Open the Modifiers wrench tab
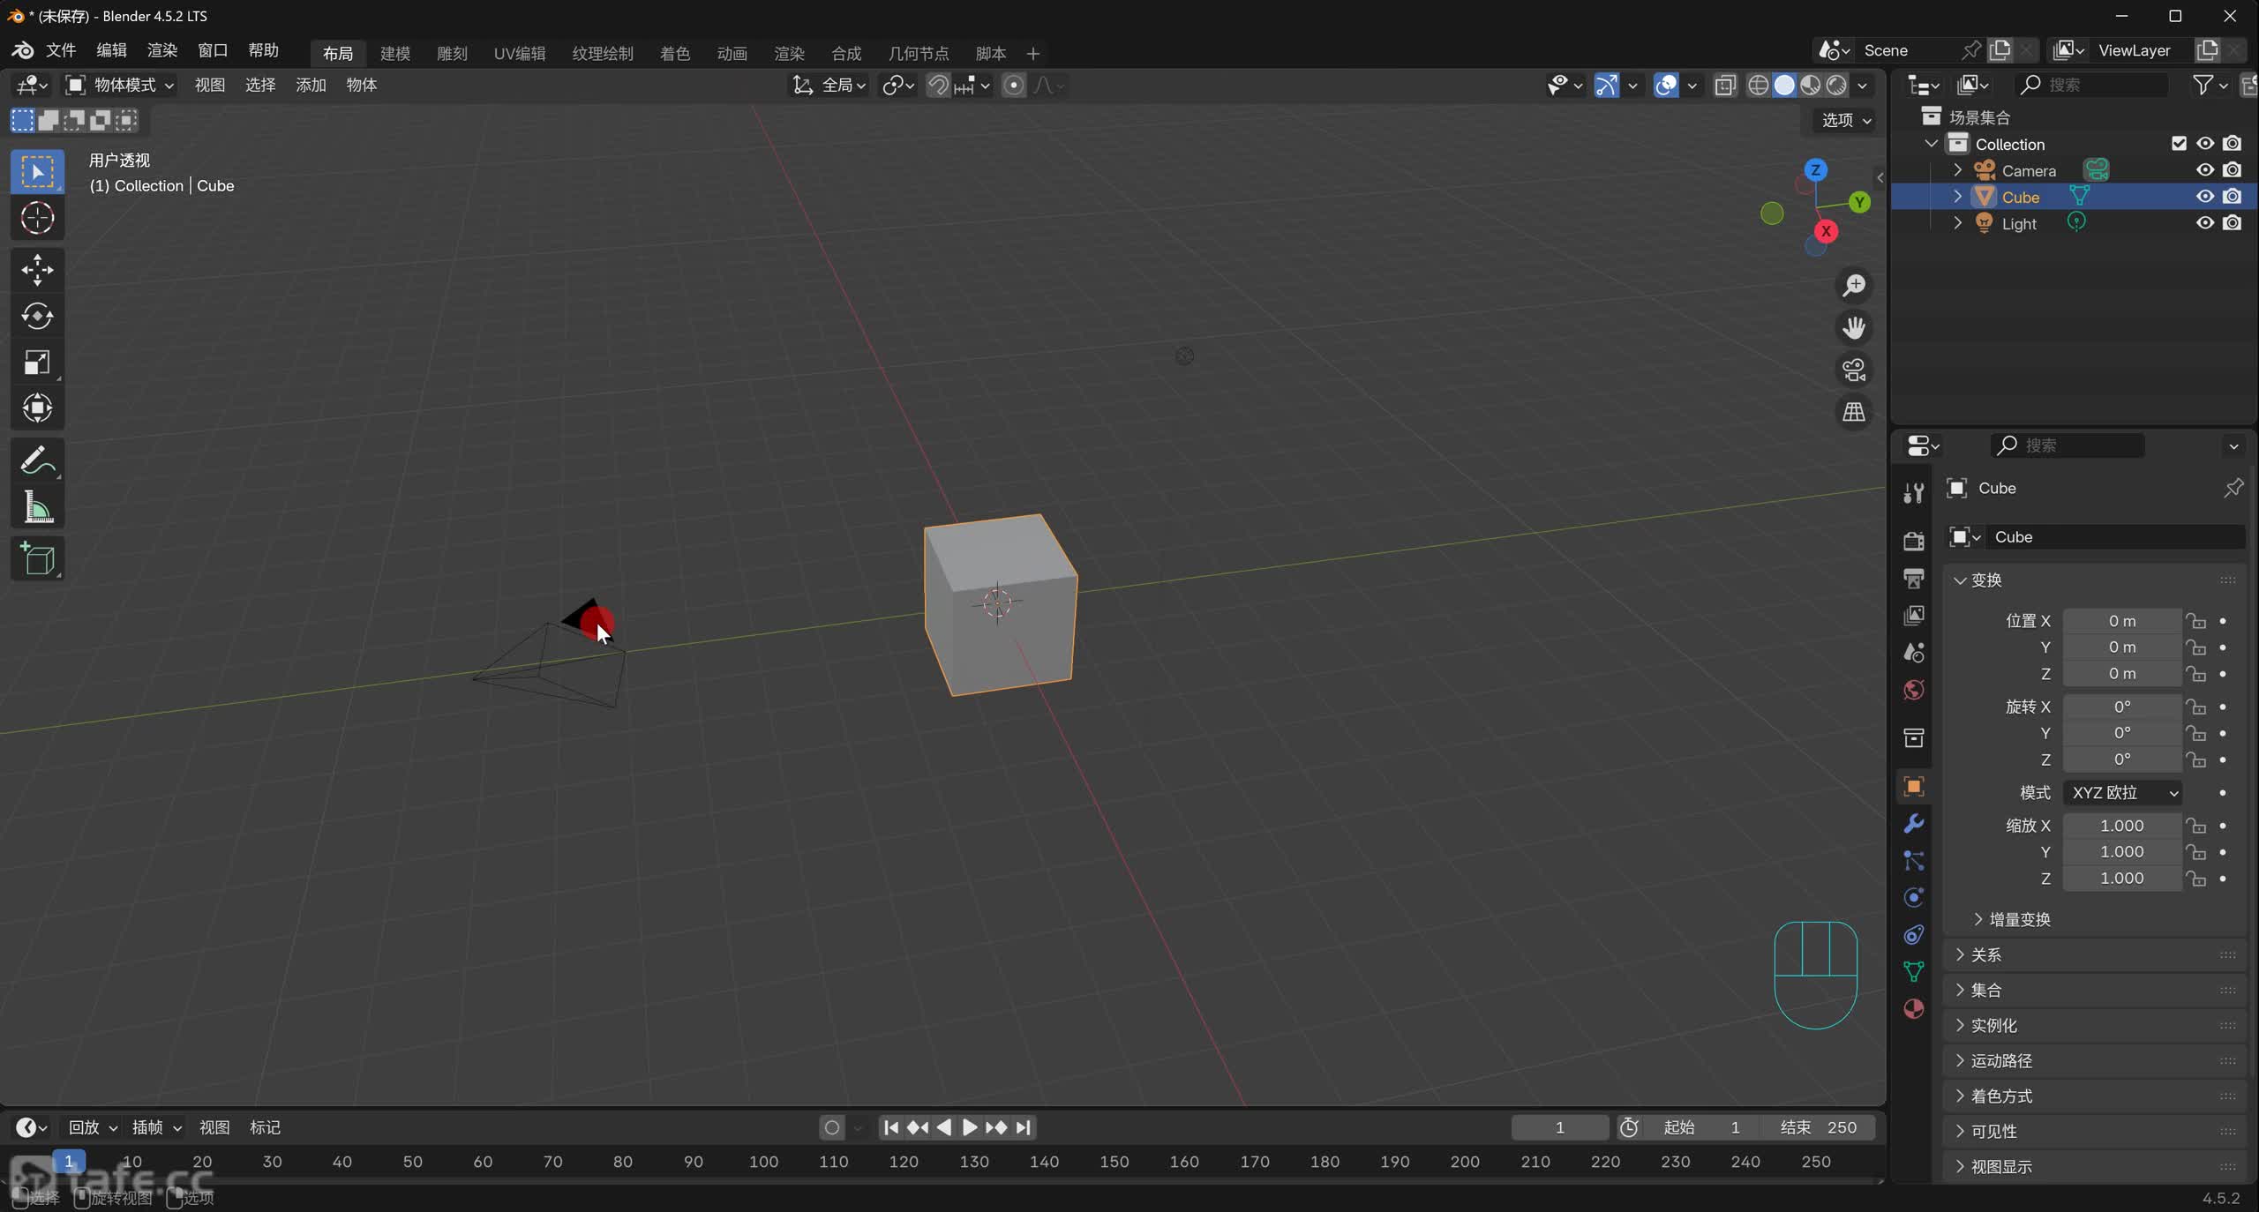The width and height of the screenshot is (2259, 1212). click(x=1913, y=824)
